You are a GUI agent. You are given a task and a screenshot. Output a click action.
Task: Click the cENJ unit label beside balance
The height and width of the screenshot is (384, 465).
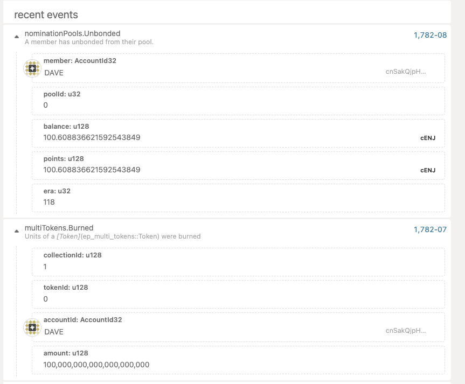point(428,138)
